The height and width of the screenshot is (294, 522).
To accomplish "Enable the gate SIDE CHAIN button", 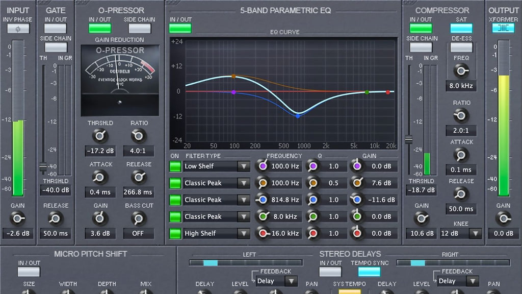I will (x=56, y=47).
